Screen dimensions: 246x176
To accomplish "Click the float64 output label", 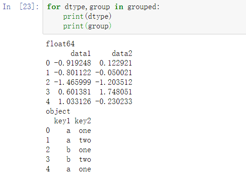I will [60, 44].
